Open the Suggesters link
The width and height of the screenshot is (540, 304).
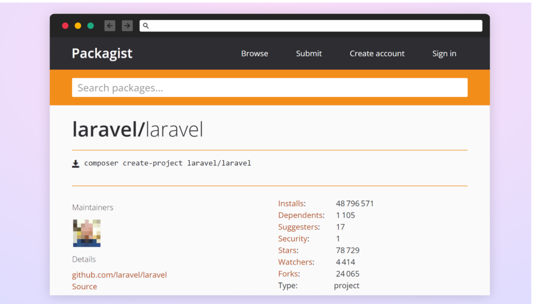tap(298, 227)
